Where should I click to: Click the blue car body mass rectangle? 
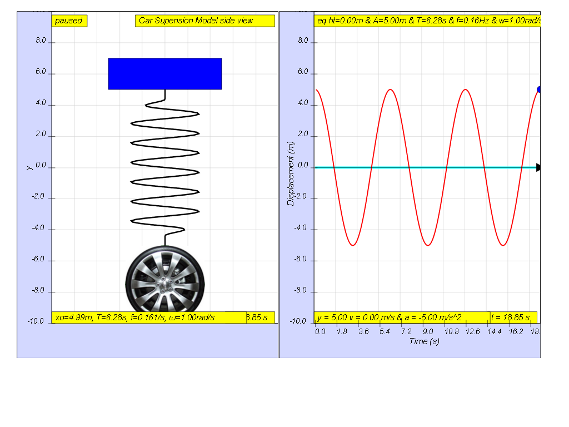point(164,74)
